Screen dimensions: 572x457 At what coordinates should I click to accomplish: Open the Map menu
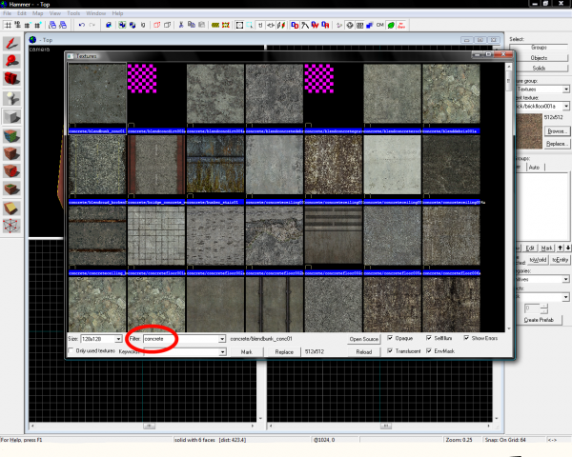coord(37,13)
